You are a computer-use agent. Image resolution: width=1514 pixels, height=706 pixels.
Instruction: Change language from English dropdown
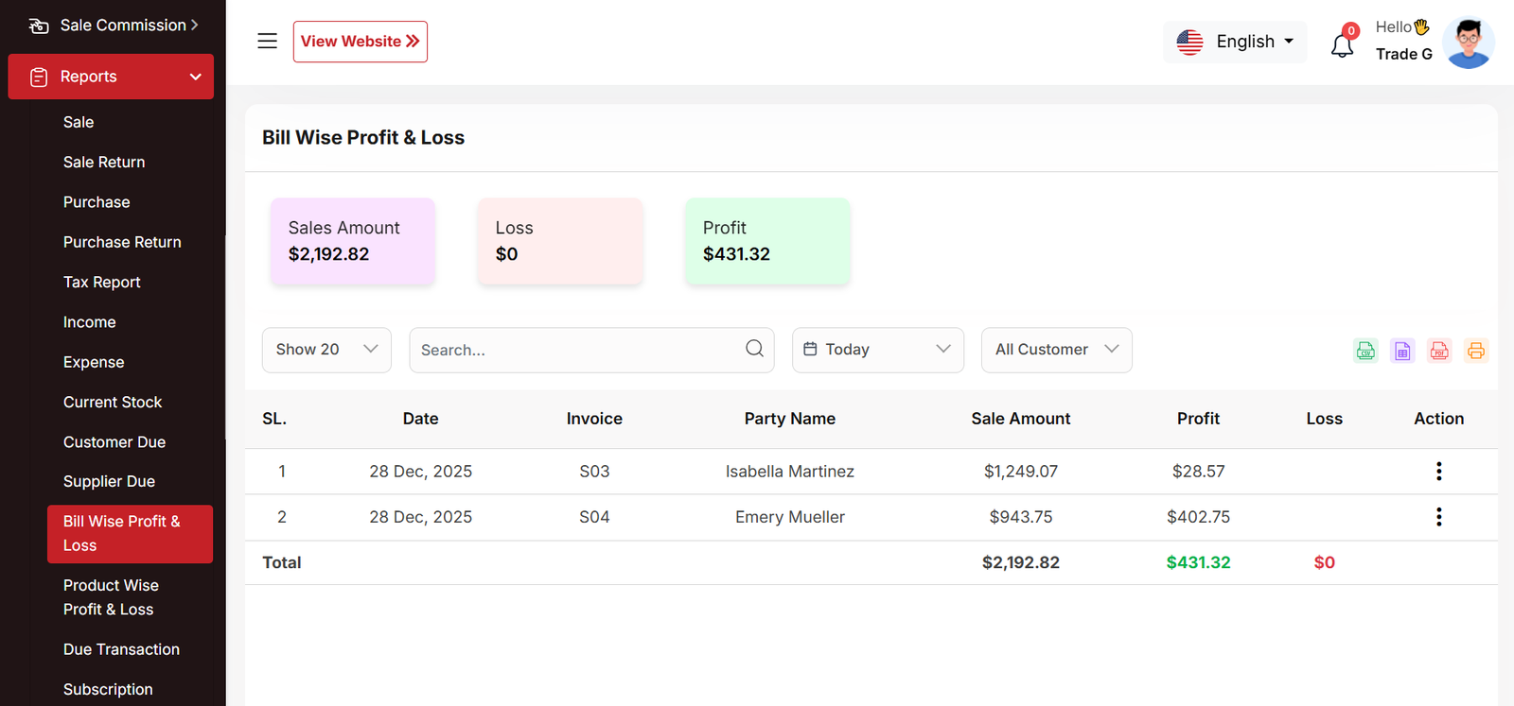coord(1235,42)
